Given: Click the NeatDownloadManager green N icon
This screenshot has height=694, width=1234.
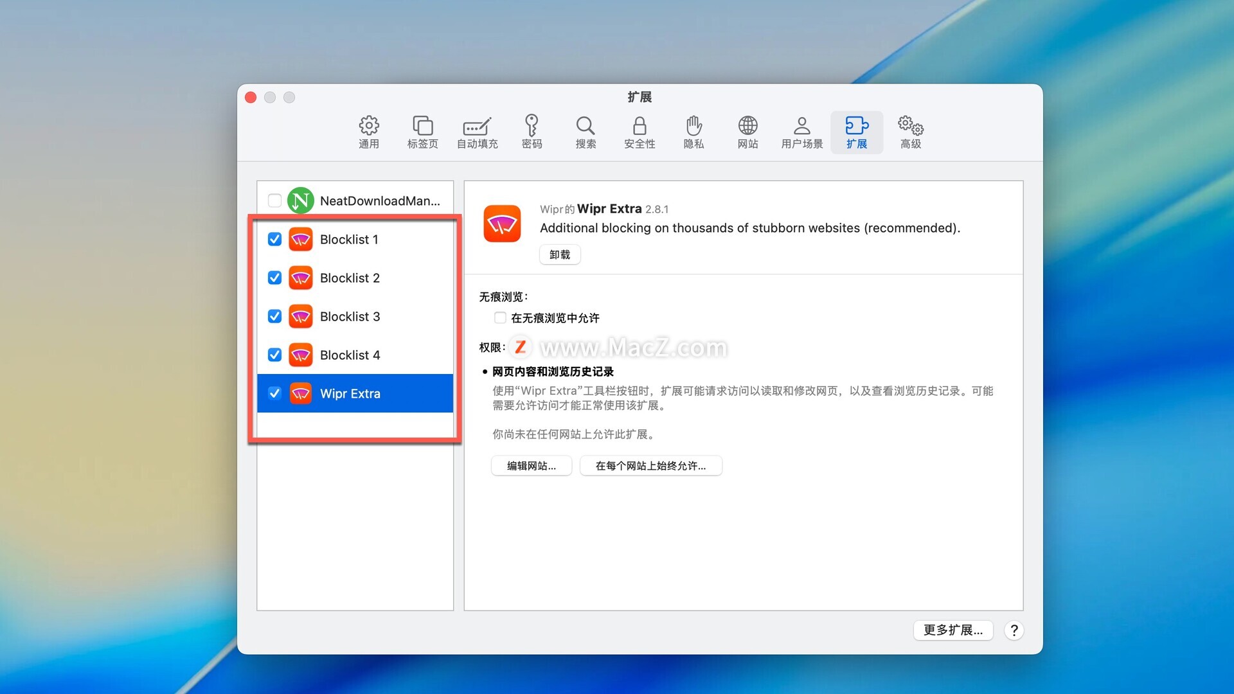Looking at the screenshot, I should tap(300, 200).
